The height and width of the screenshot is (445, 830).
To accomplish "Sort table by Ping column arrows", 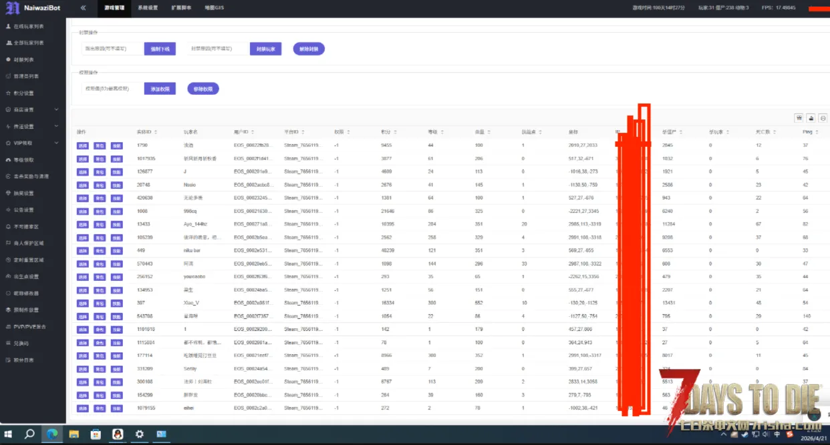I will click(x=817, y=132).
